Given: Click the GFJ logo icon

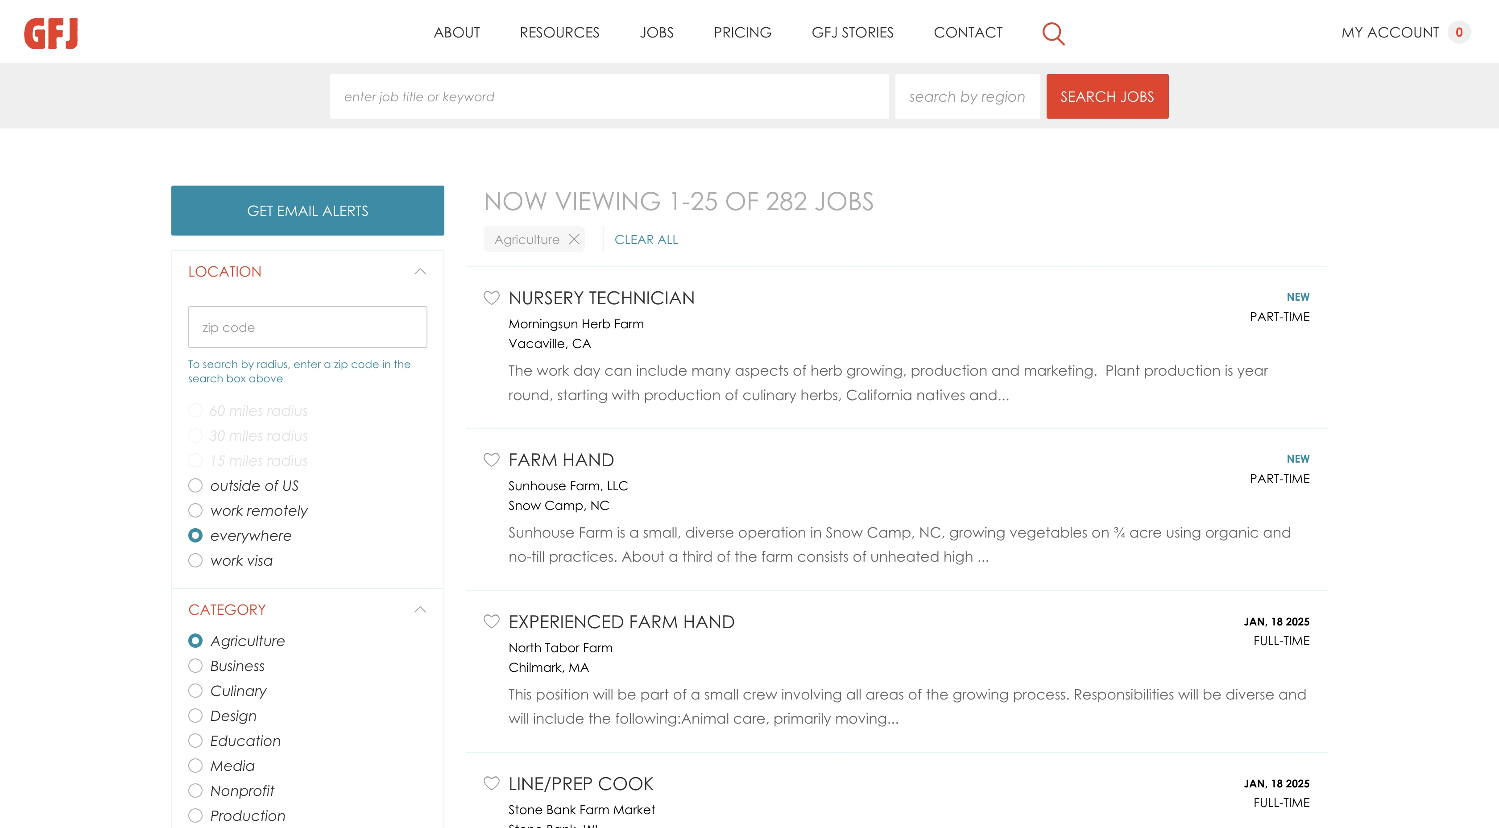Looking at the screenshot, I should 51,33.
